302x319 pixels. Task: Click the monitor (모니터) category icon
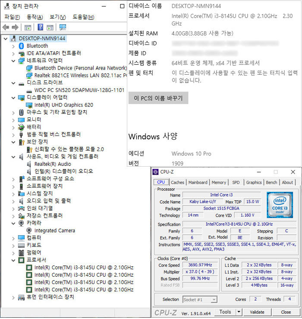21,120
